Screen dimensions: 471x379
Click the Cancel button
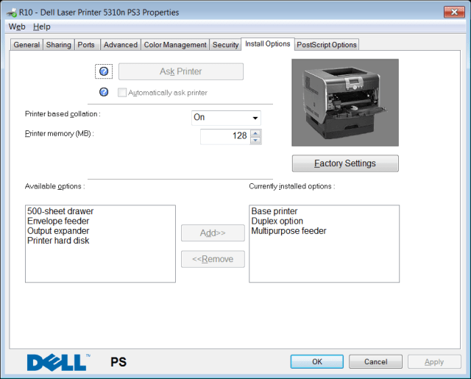point(375,361)
